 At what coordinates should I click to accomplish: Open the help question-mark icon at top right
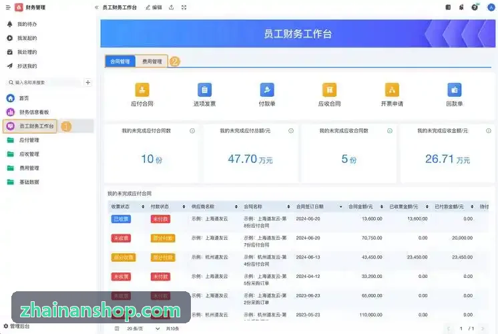pos(475,7)
